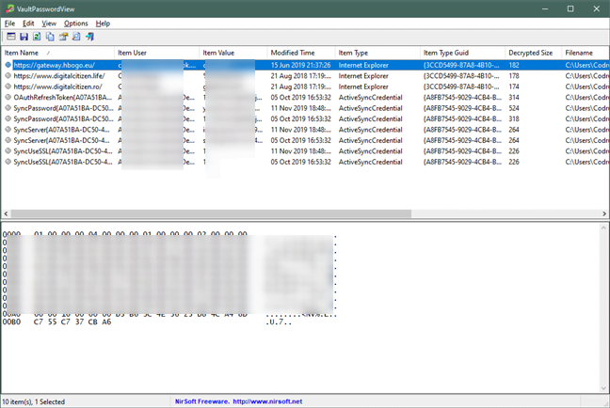
Task: Click the row icon beside https://www.digitalcitizen.life/
Action: coord(8,76)
